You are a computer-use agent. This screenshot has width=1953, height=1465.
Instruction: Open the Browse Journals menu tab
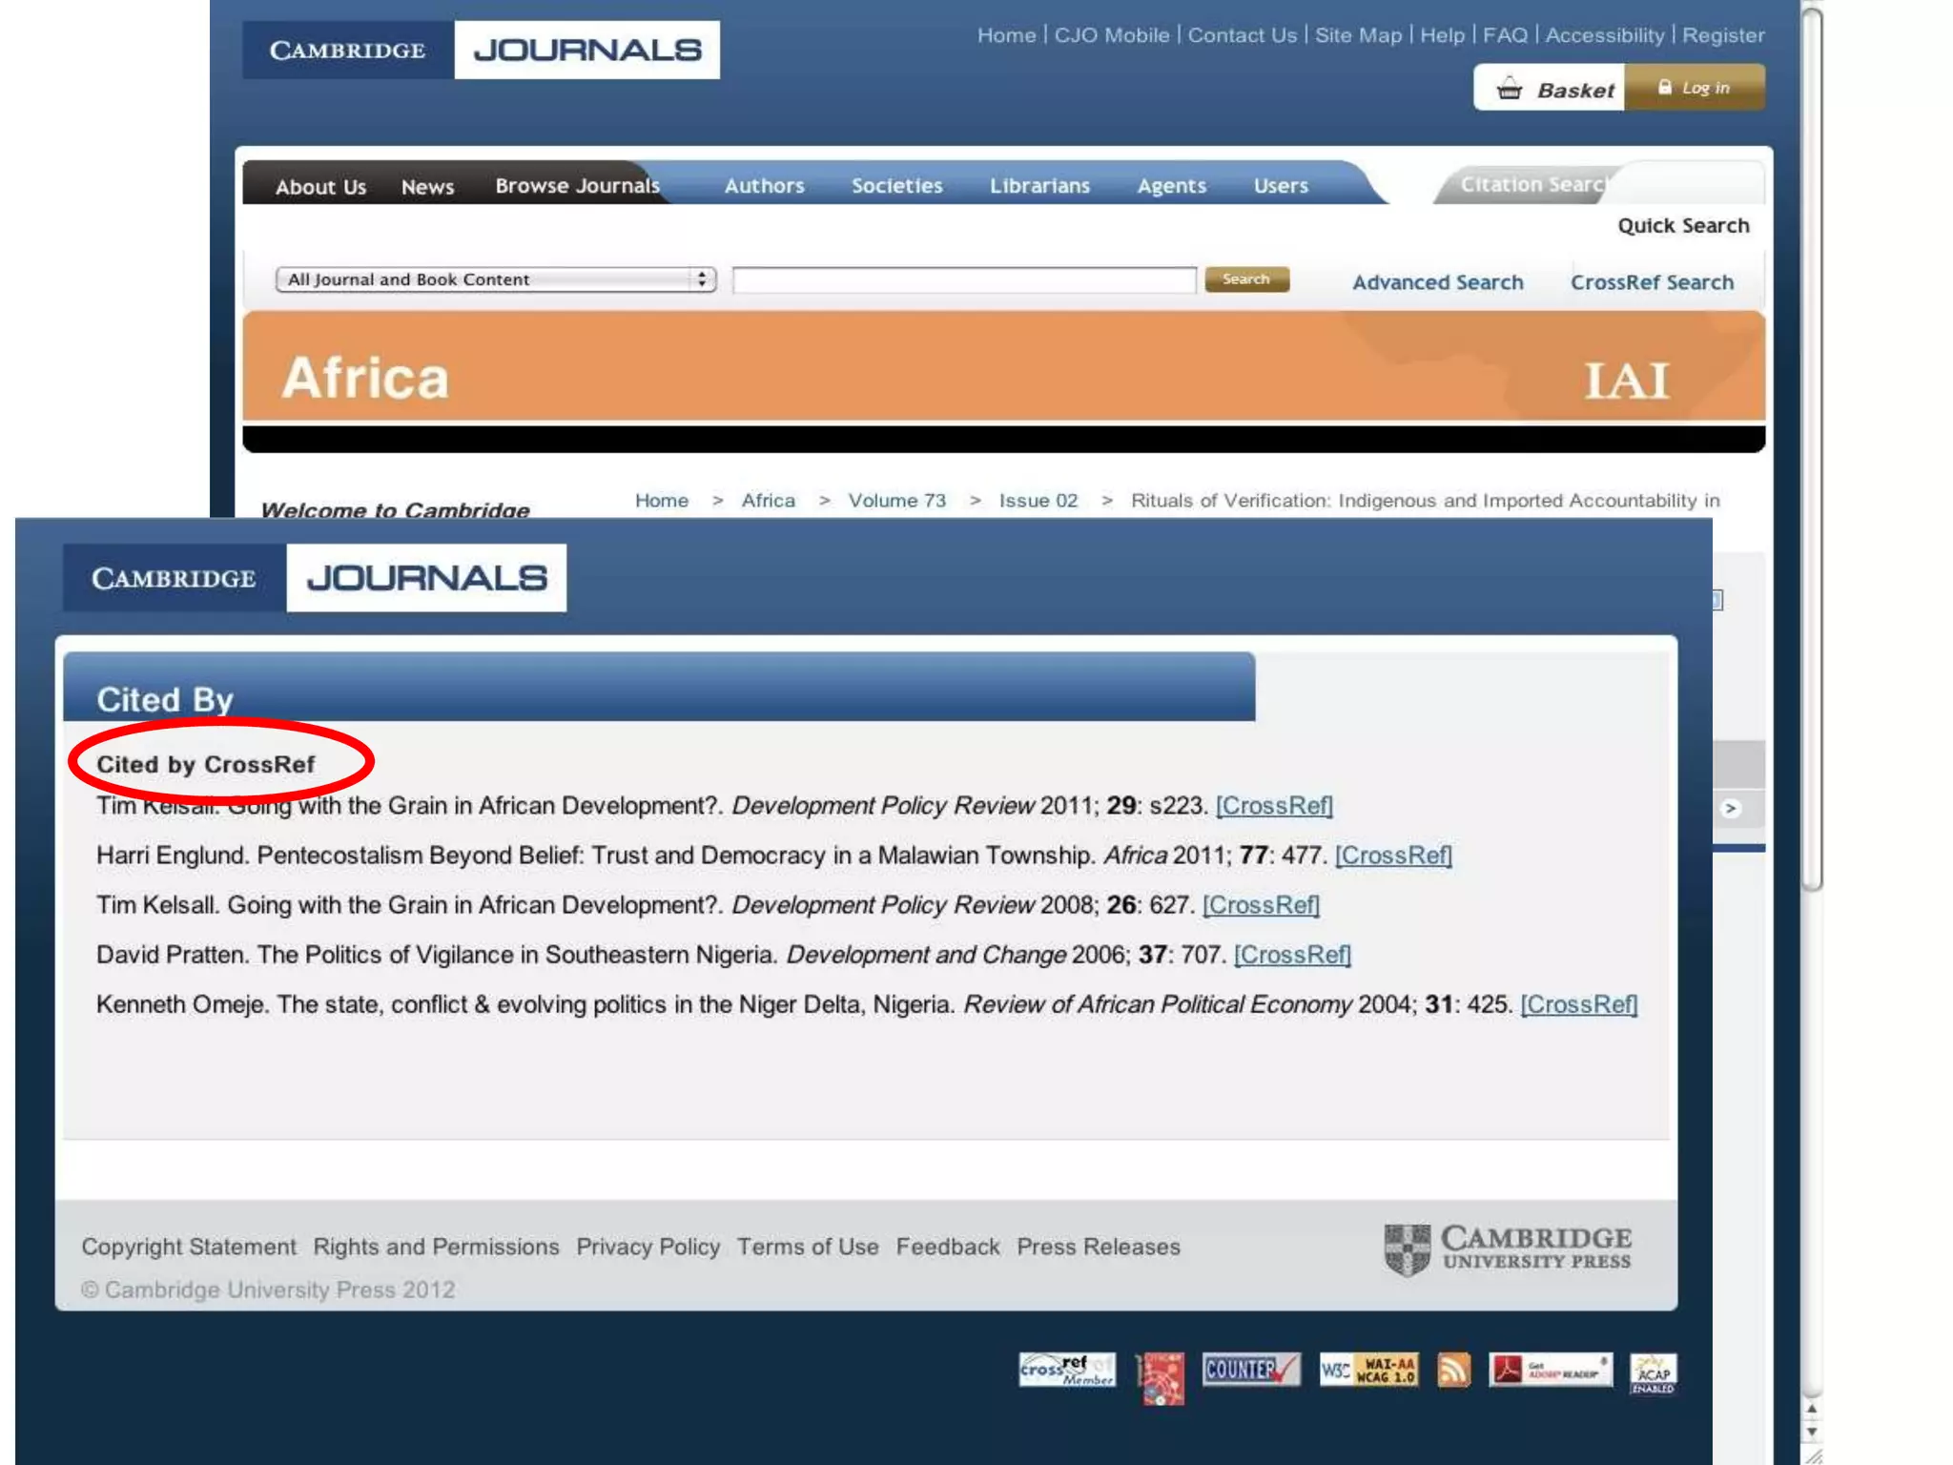coord(577,185)
